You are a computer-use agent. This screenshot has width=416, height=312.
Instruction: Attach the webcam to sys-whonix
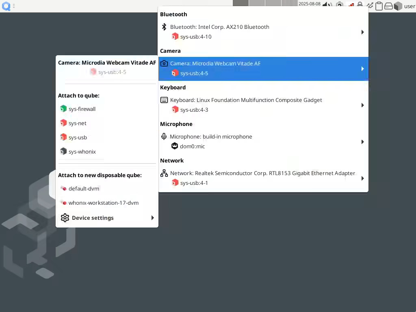[82, 151]
